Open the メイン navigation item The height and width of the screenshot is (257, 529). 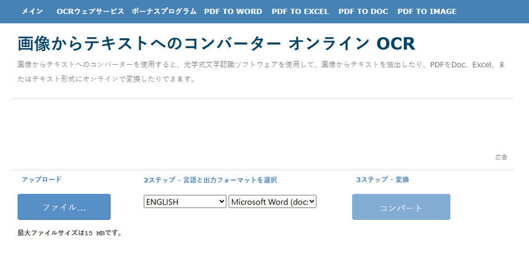click(32, 11)
